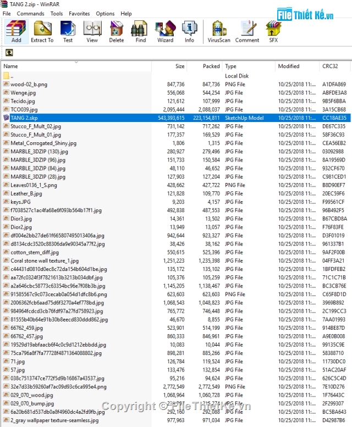This screenshot has height=427, width=352.
Task: Select MARBLE_3DZIP (130).jpg file
Action: (39, 152)
